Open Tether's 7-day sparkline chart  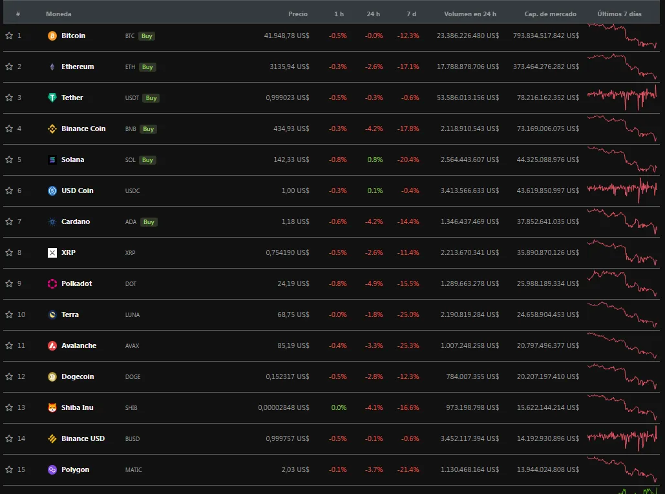click(622, 97)
